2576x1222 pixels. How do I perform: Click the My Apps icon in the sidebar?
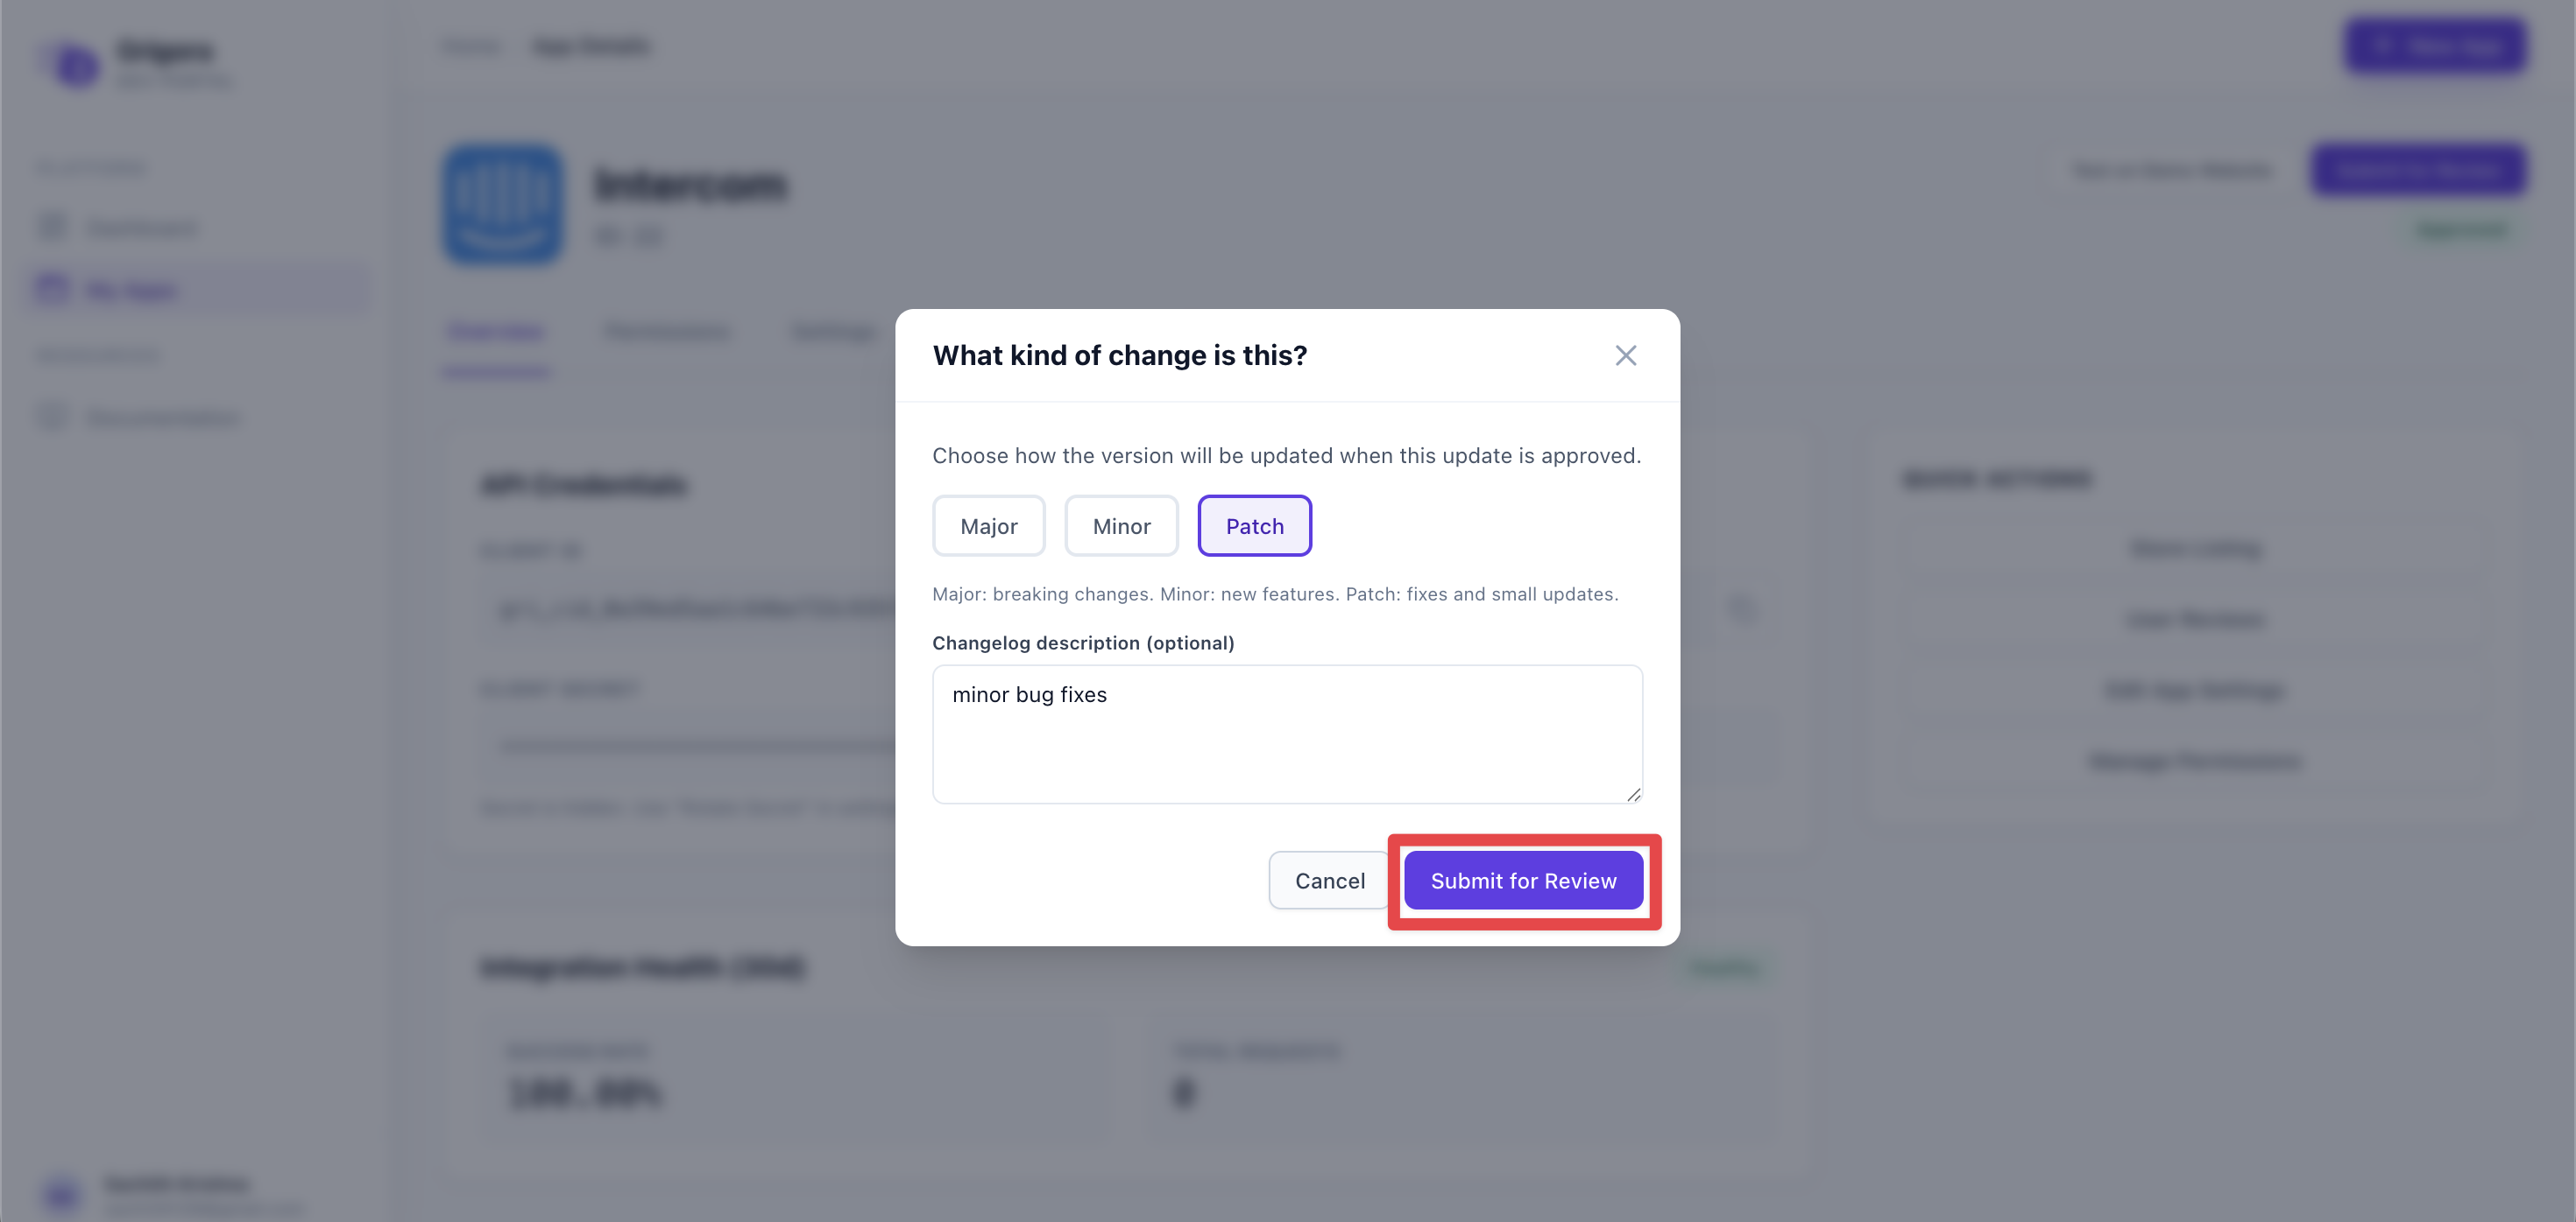point(52,288)
